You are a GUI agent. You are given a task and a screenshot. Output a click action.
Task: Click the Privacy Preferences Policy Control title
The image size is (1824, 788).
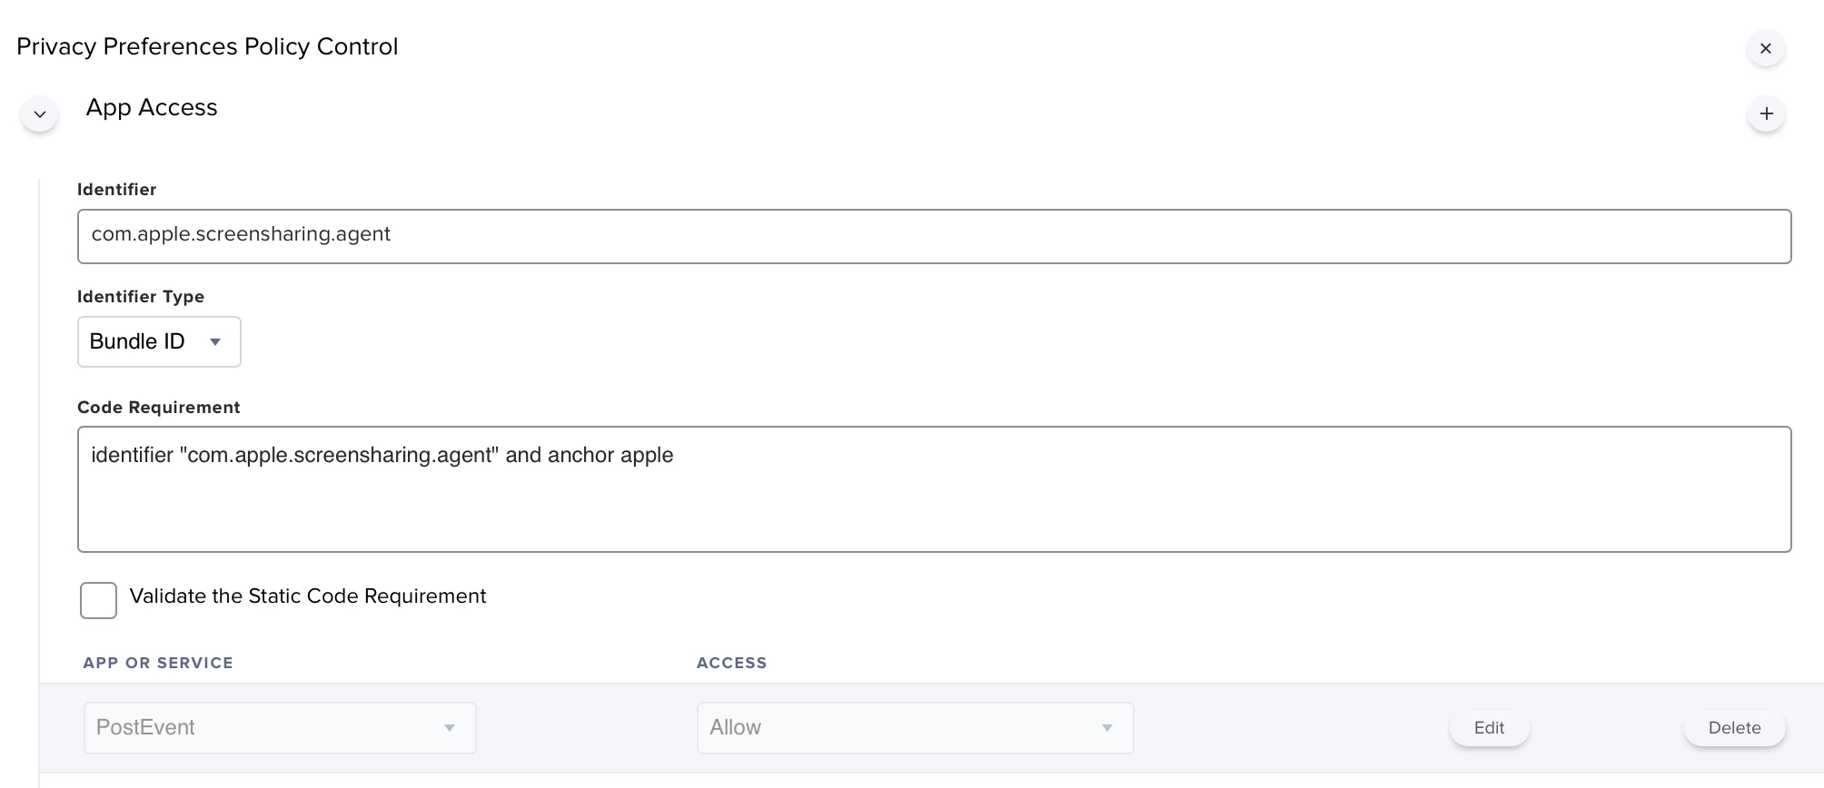[207, 46]
